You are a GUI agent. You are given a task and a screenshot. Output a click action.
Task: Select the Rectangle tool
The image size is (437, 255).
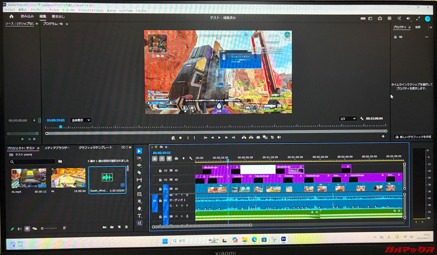139,194
